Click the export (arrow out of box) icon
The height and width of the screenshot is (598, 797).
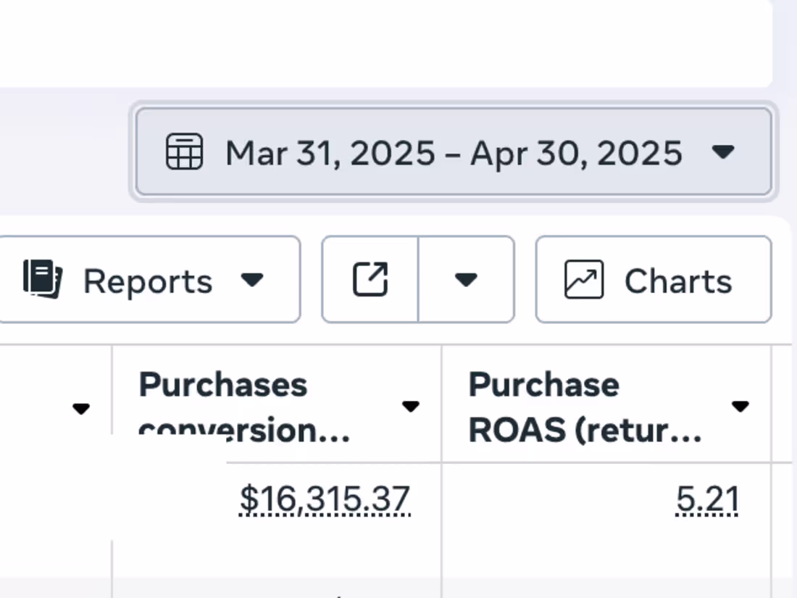370,279
